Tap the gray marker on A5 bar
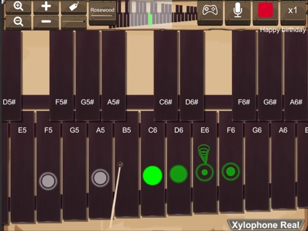This screenshot has height=231, width=308. pyautogui.click(x=100, y=178)
